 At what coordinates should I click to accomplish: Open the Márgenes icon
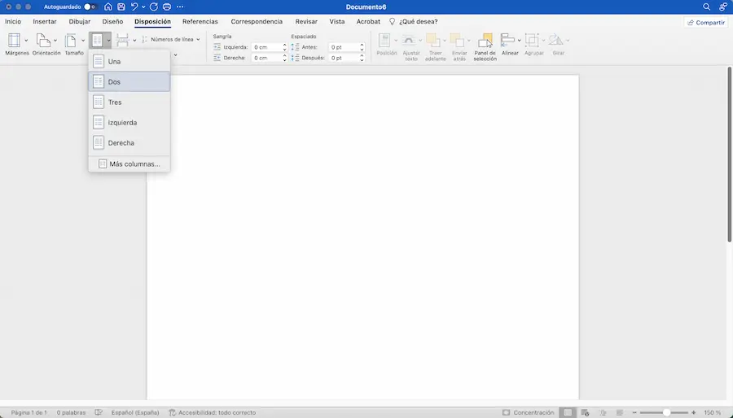coord(15,40)
